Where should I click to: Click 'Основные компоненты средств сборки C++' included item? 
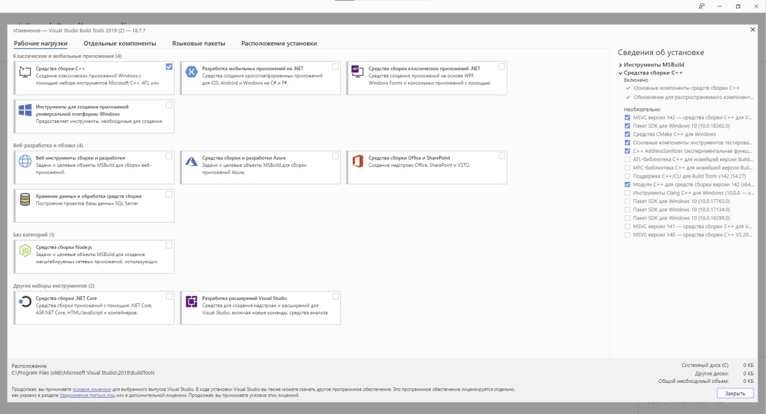point(686,88)
